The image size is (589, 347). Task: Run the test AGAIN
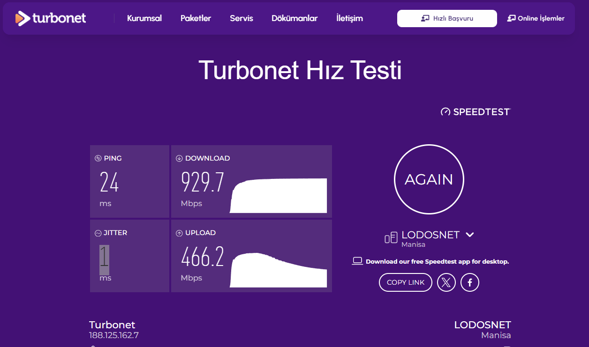pyautogui.click(x=429, y=179)
